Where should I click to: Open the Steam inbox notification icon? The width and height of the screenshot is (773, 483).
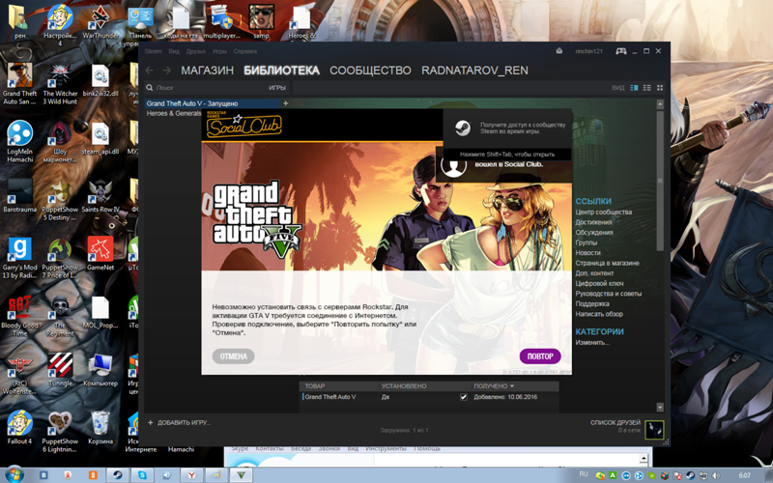(x=559, y=51)
